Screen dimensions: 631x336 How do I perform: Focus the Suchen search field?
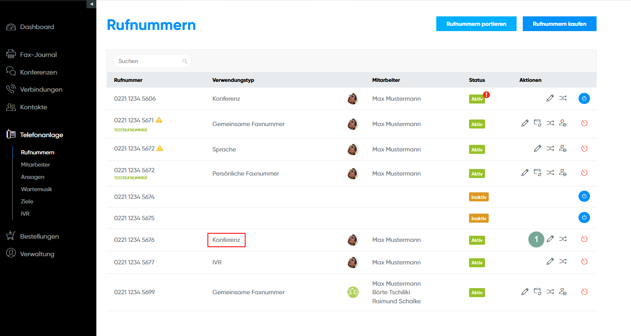(148, 61)
